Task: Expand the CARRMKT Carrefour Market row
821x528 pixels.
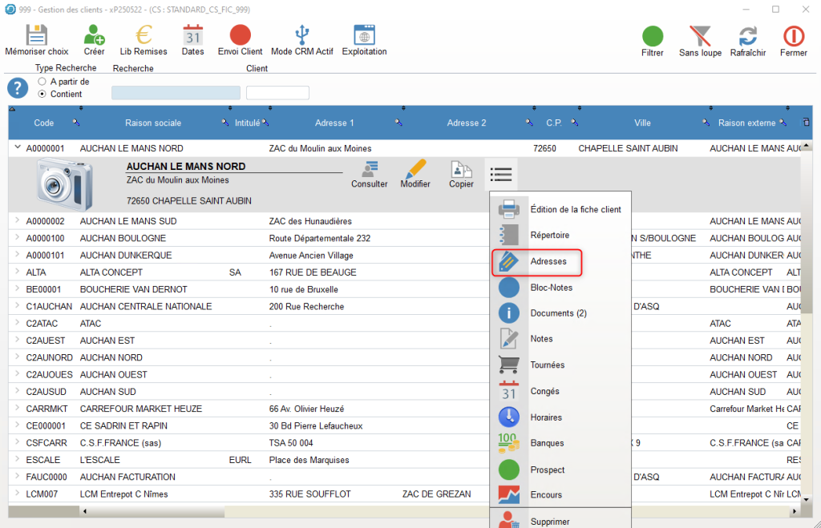Action: pos(18,409)
